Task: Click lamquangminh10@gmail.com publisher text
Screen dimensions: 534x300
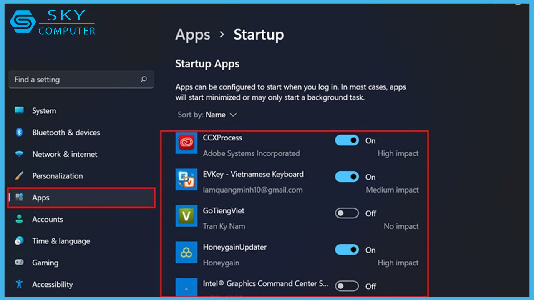Action: (253, 190)
